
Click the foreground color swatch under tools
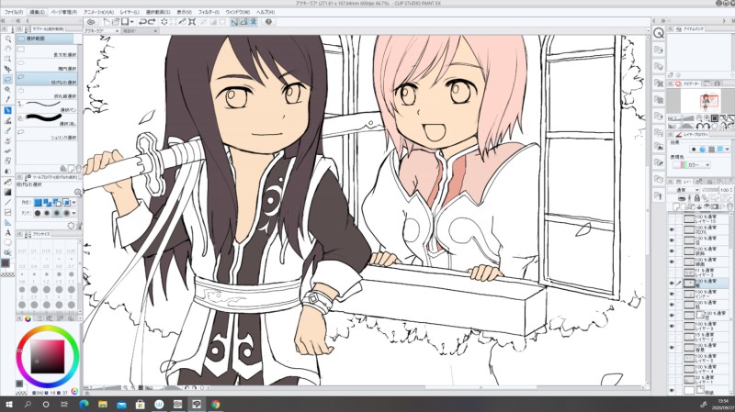pos(6,263)
